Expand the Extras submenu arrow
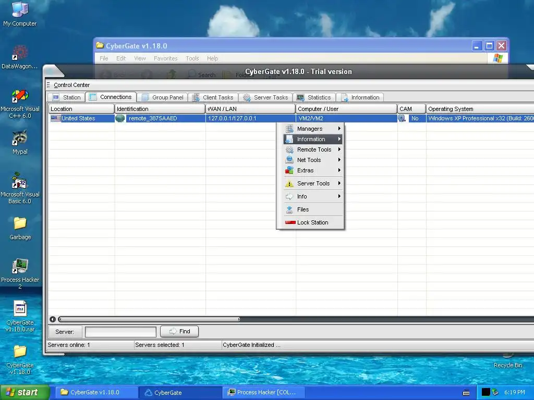Image resolution: width=534 pixels, height=400 pixels. pos(339,170)
